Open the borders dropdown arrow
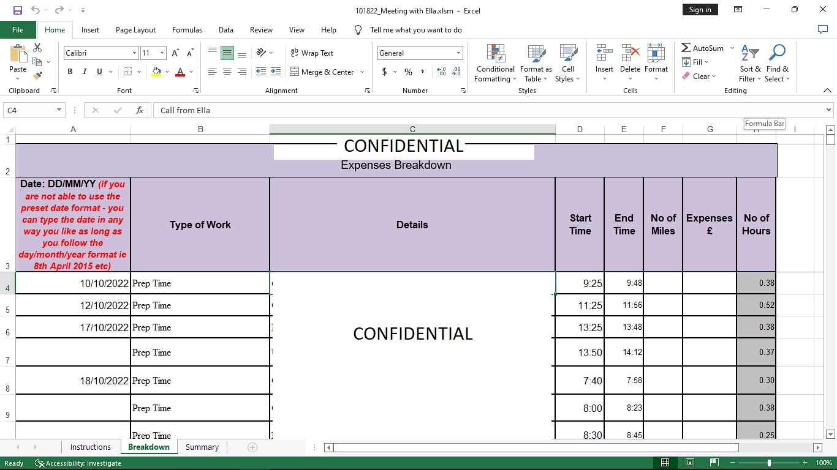The height and width of the screenshot is (470, 837). [x=139, y=72]
